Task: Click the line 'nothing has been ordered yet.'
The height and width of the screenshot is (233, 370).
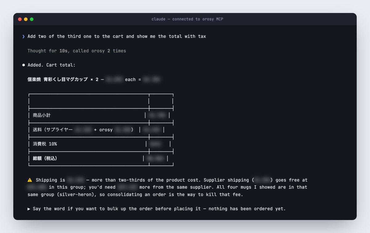Action: coord(247,209)
